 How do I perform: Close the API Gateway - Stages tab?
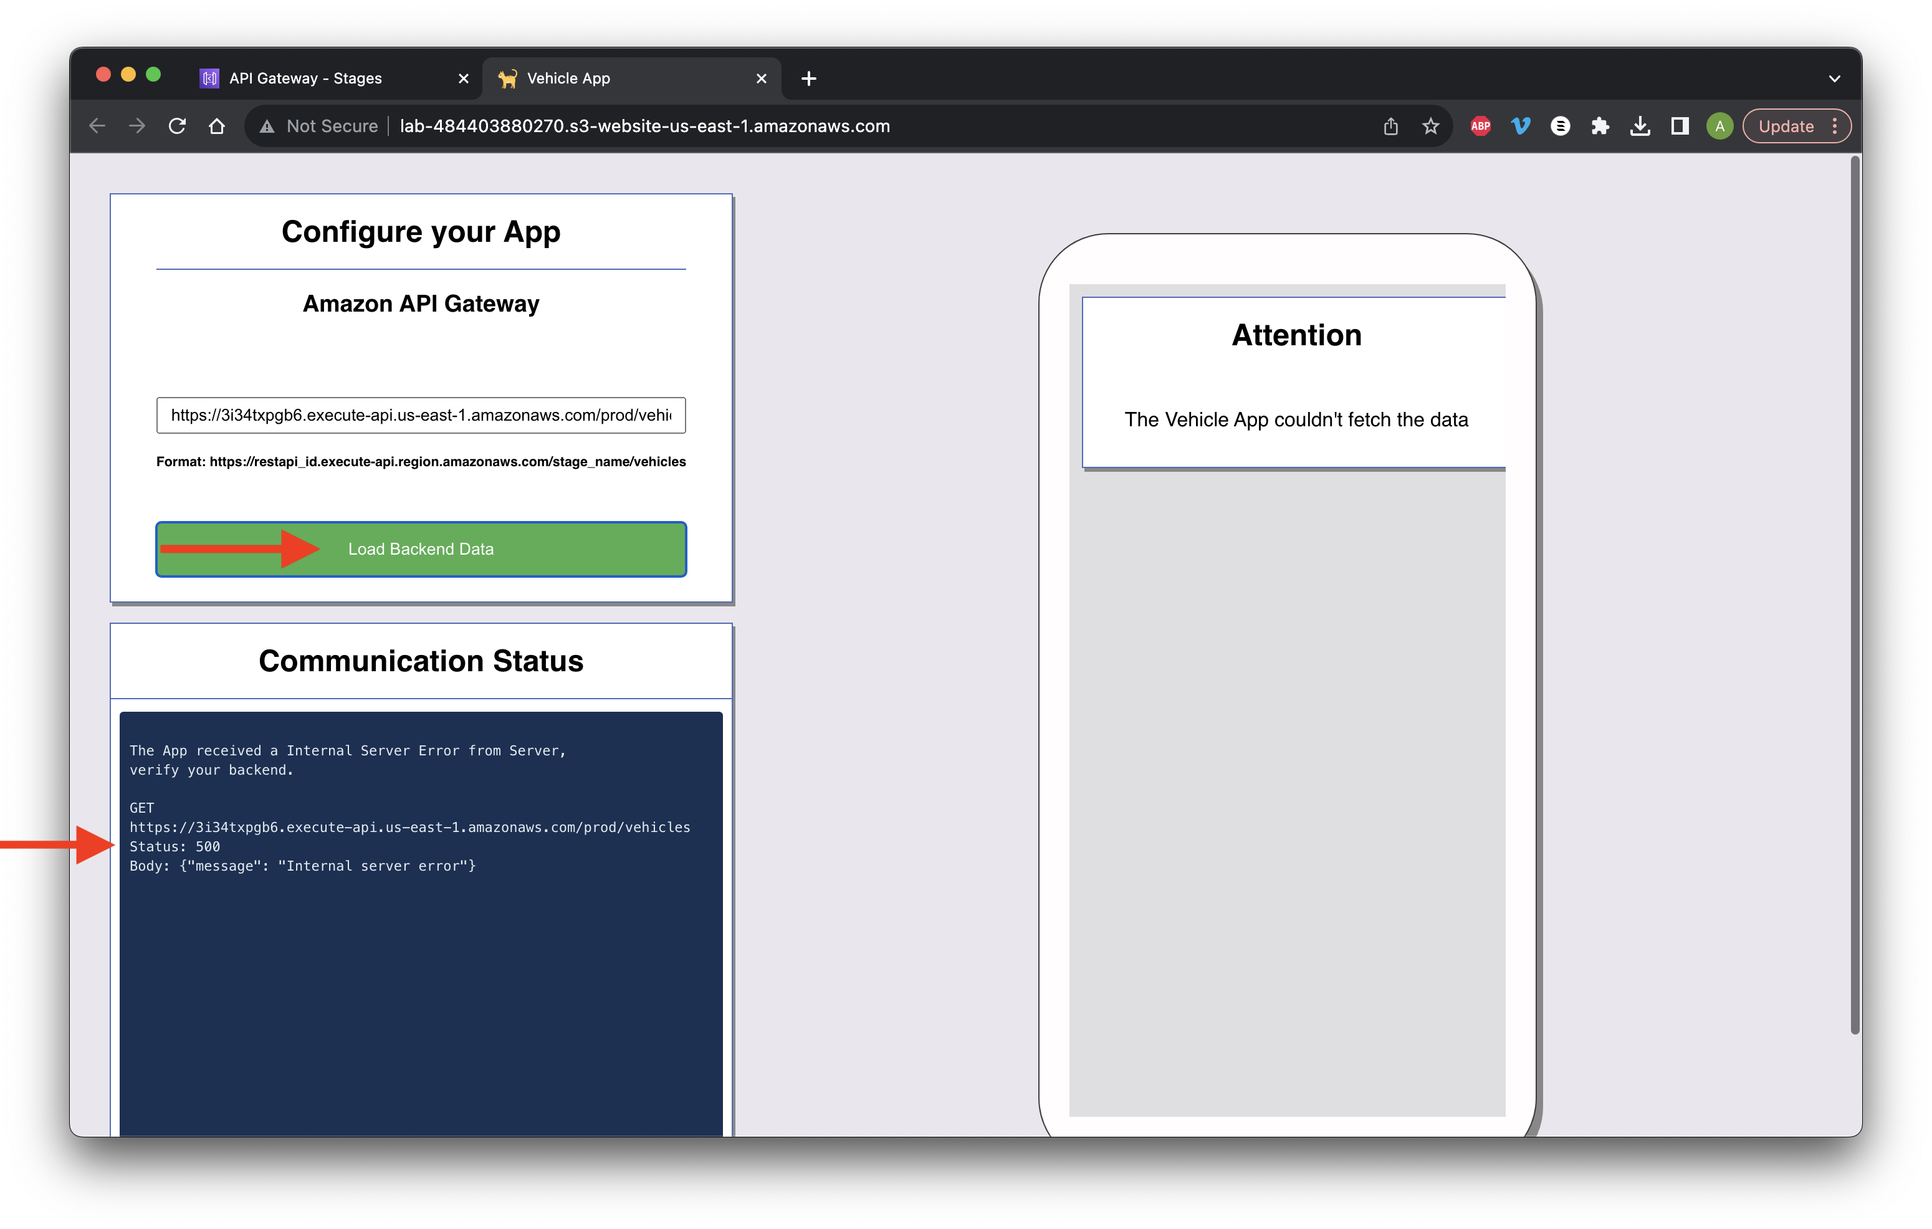pyautogui.click(x=463, y=79)
